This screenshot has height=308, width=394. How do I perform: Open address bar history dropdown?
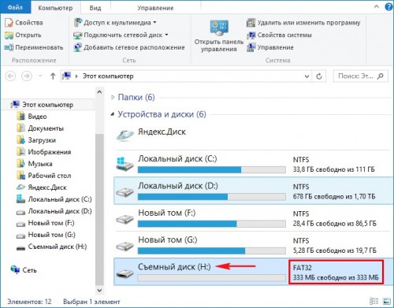pos(307,76)
